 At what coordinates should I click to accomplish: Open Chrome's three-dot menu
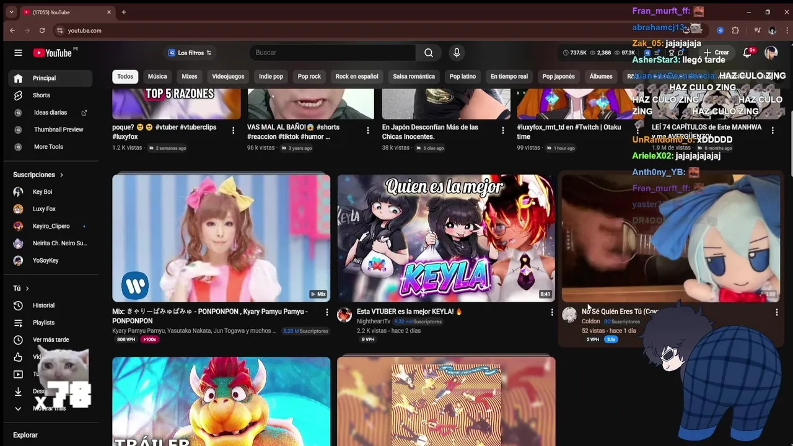tap(786, 30)
